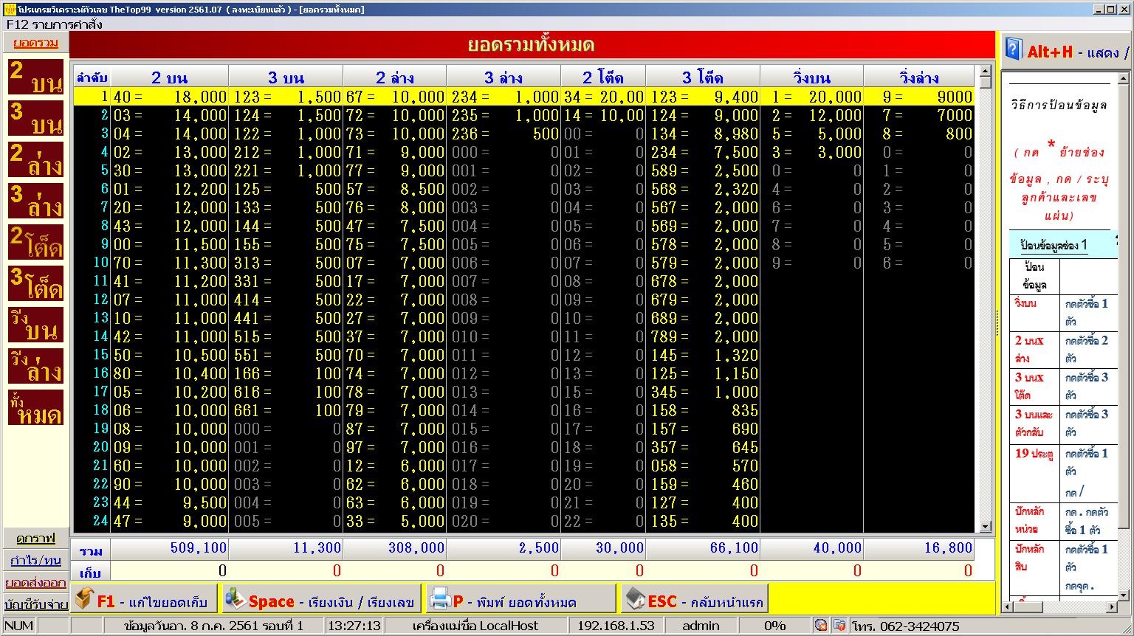
Task: Select cell 134 = 8,980 in 3 โต๊ด
Action: [703, 134]
